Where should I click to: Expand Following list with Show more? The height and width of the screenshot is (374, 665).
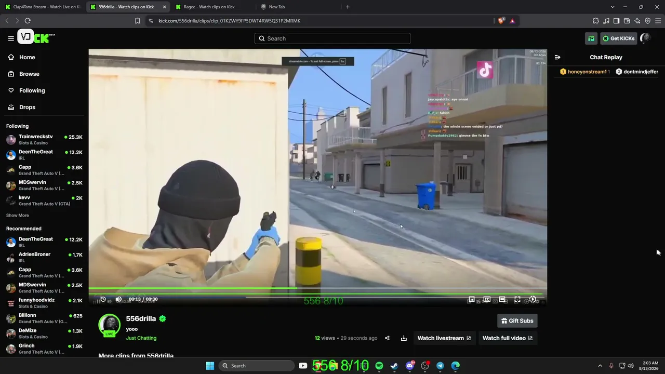(18, 216)
